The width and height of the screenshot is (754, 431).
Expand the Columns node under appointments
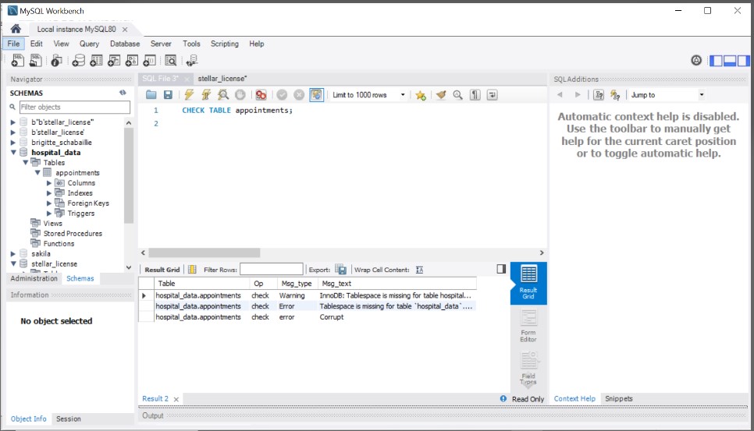(x=49, y=183)
